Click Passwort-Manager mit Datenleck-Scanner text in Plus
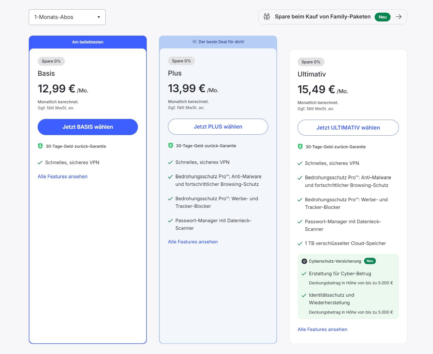 [x=213, y=224]
